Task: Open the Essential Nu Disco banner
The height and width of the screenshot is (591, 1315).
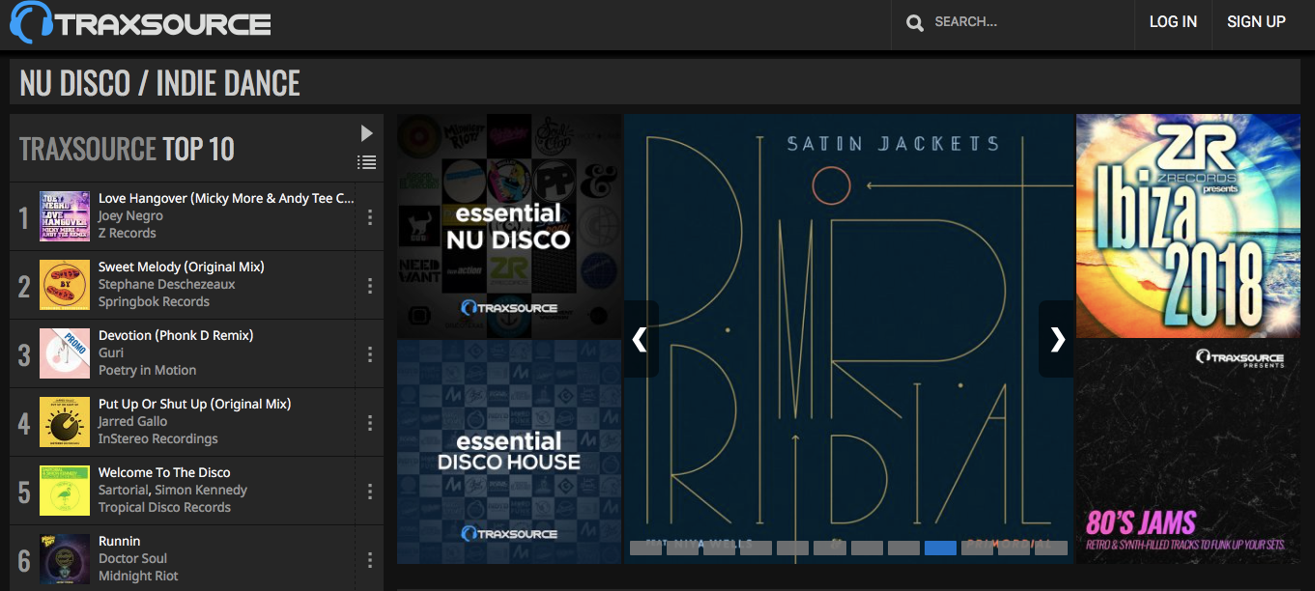Action: 509,226
